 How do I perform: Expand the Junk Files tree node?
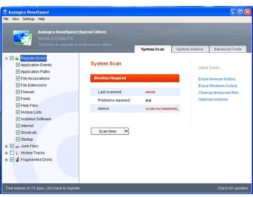click(6, 146)
